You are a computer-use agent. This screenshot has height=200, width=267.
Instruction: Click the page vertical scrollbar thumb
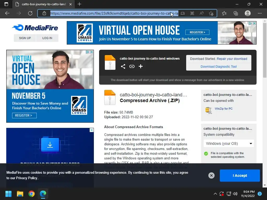(x=265, y=50)
